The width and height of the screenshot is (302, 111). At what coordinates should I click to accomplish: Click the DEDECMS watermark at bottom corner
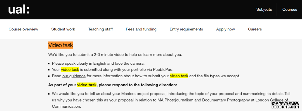pos(285,106)
